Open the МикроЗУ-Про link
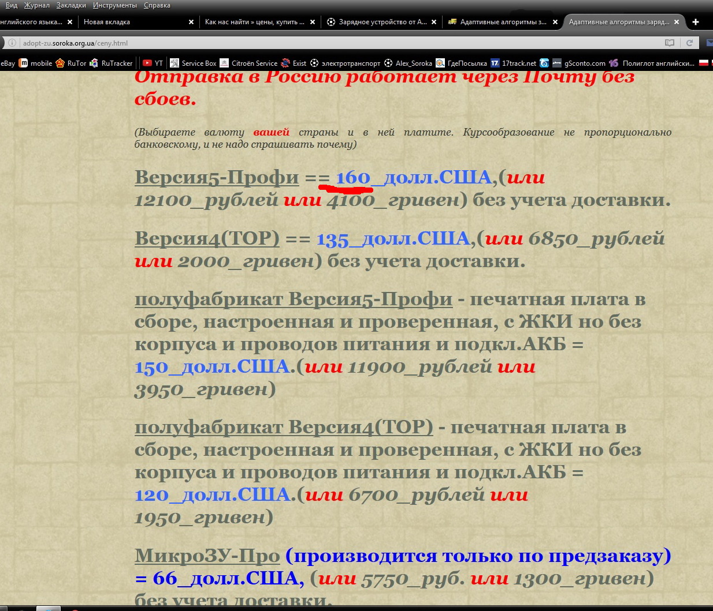The height and width of the screenshot is (611, 713). tap(207, 556)
